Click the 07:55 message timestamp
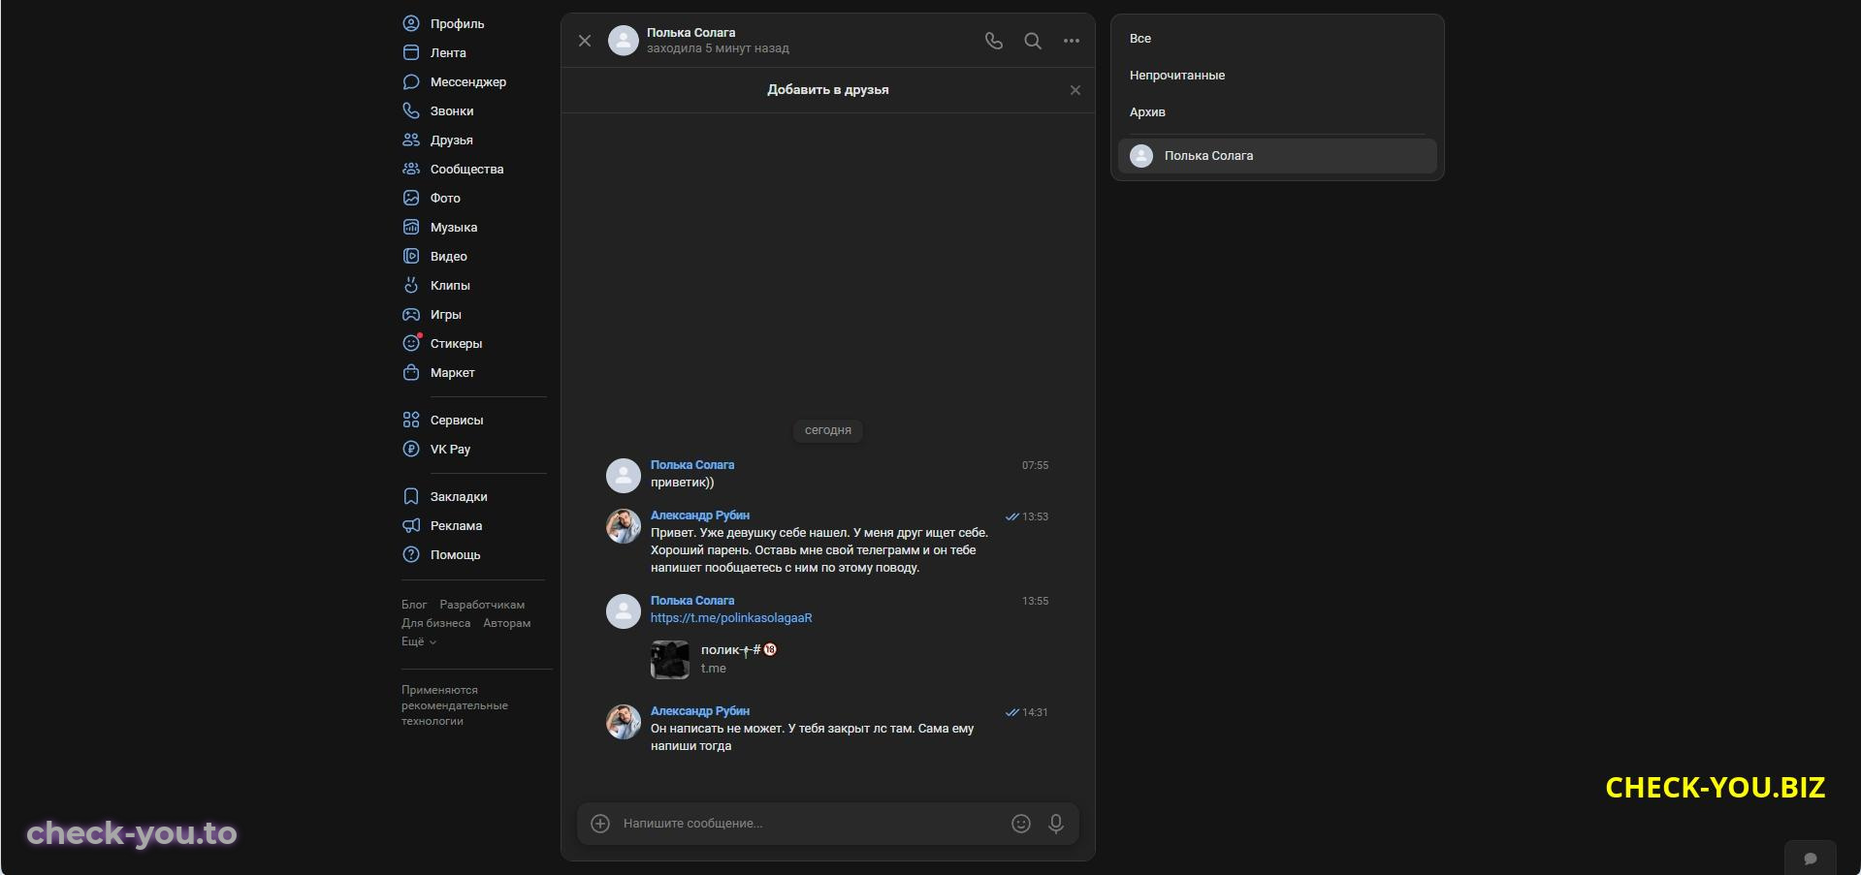The height and width of the screenshot is (875, 1861). [1035, 465]
